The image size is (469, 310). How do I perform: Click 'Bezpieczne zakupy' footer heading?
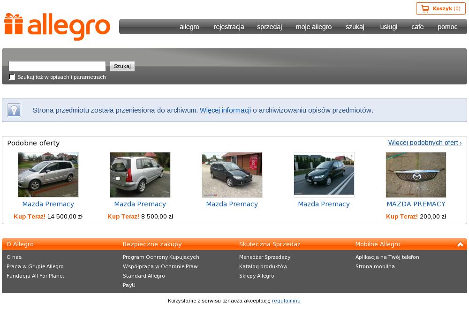click(152, 244)
